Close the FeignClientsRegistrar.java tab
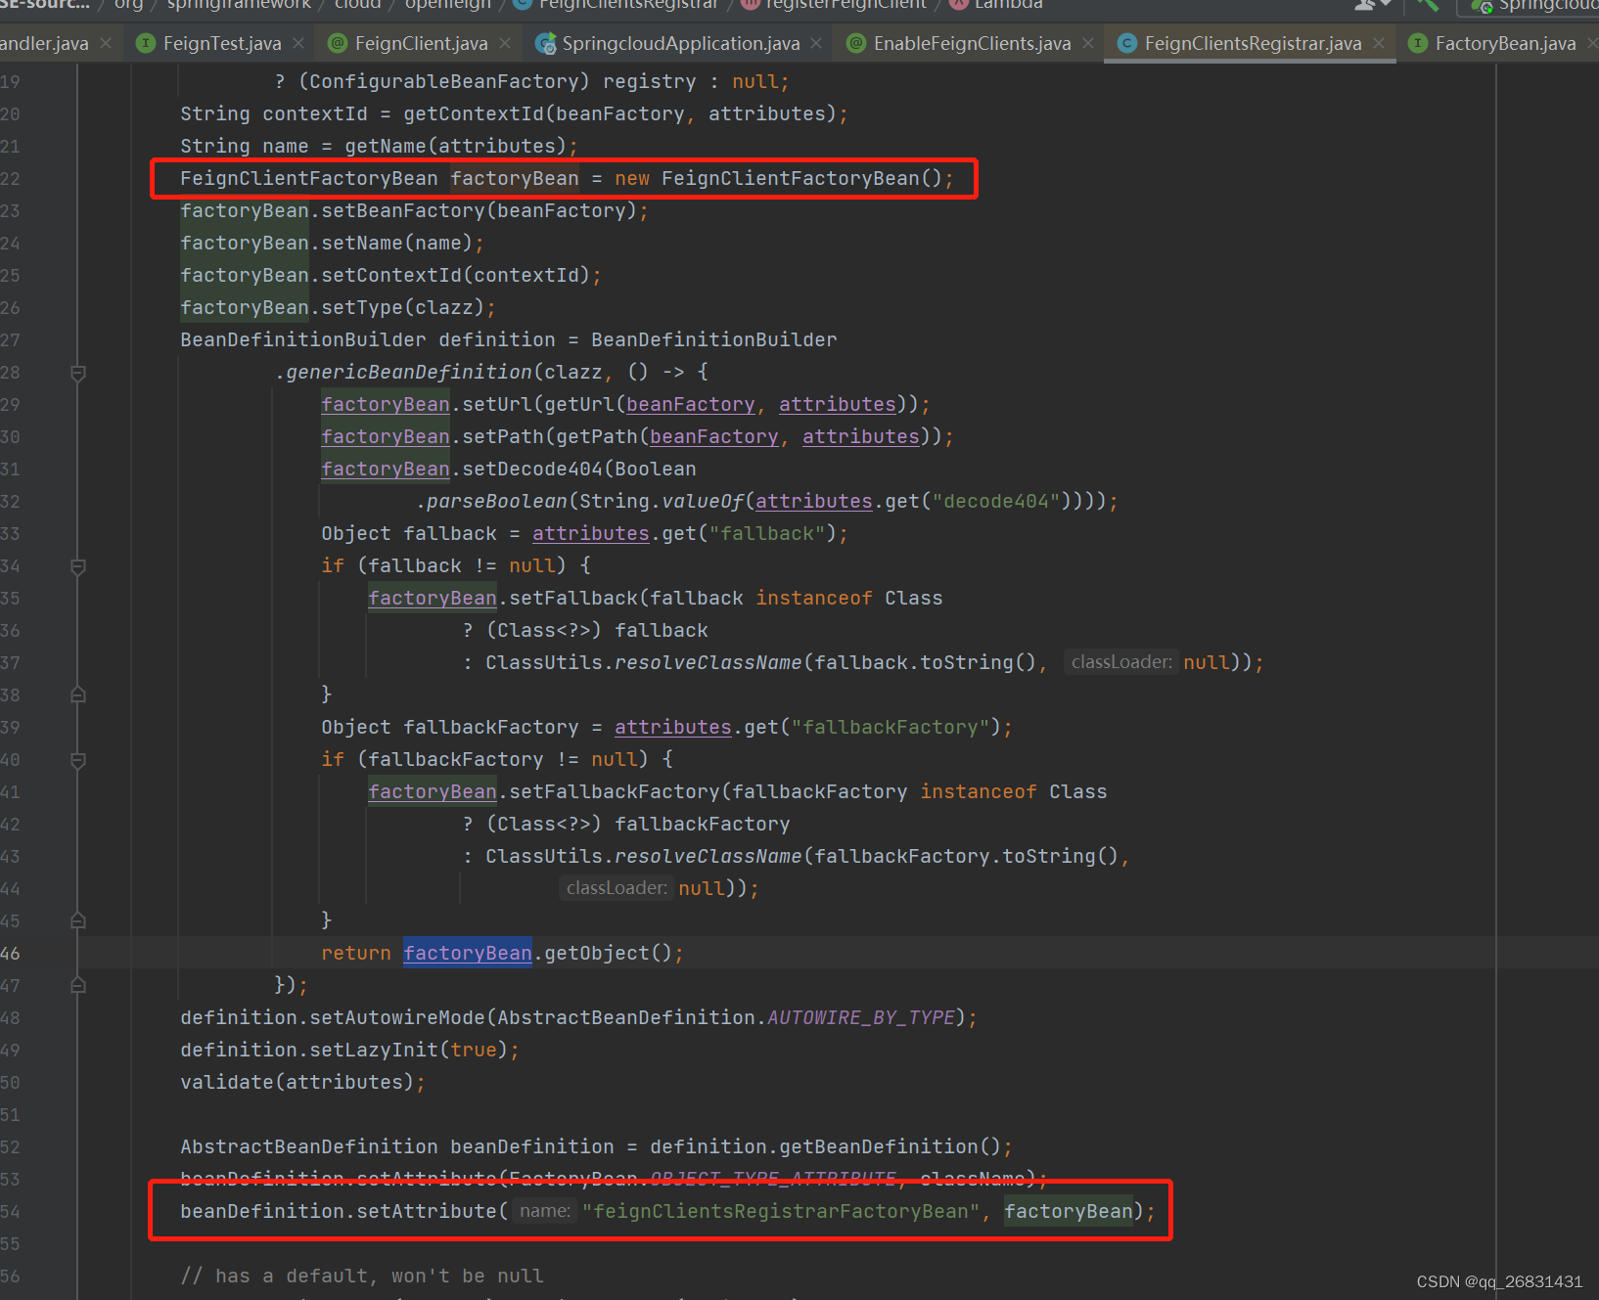 point(1379,44)
